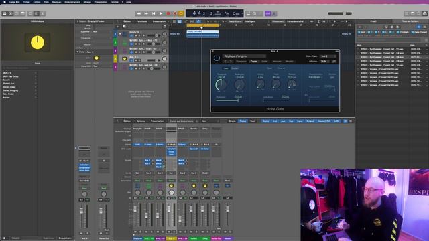Click the Fast Forward transport button

(x=146, y=13)
